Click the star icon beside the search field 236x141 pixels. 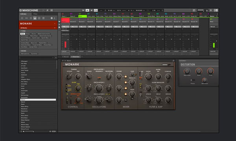(x=56, y=58)
